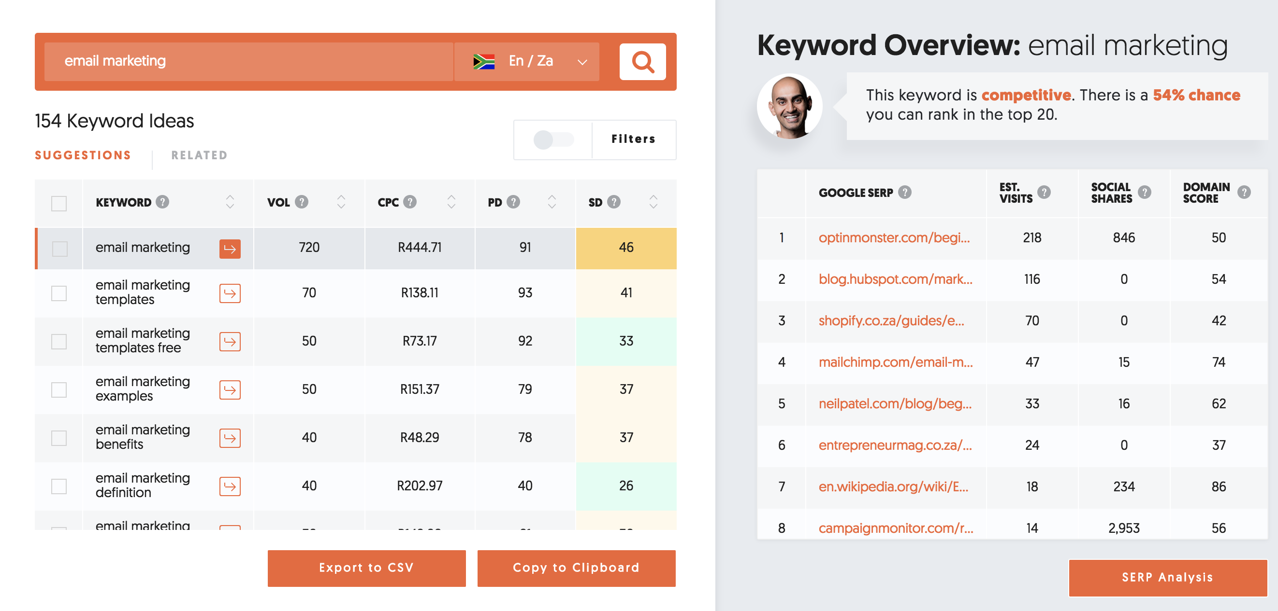Viewport: 1278px width, 611px height.
Task: Click social shares value 2,953
Action: click(1124, 528)
